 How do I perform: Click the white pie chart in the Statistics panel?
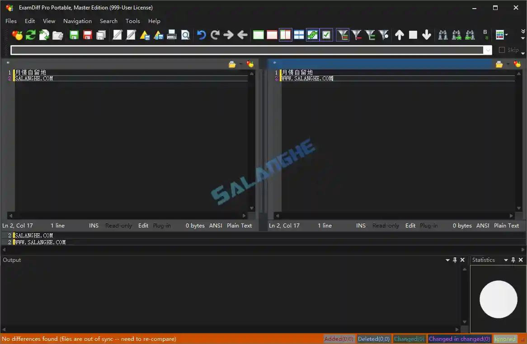coord(498,299)
